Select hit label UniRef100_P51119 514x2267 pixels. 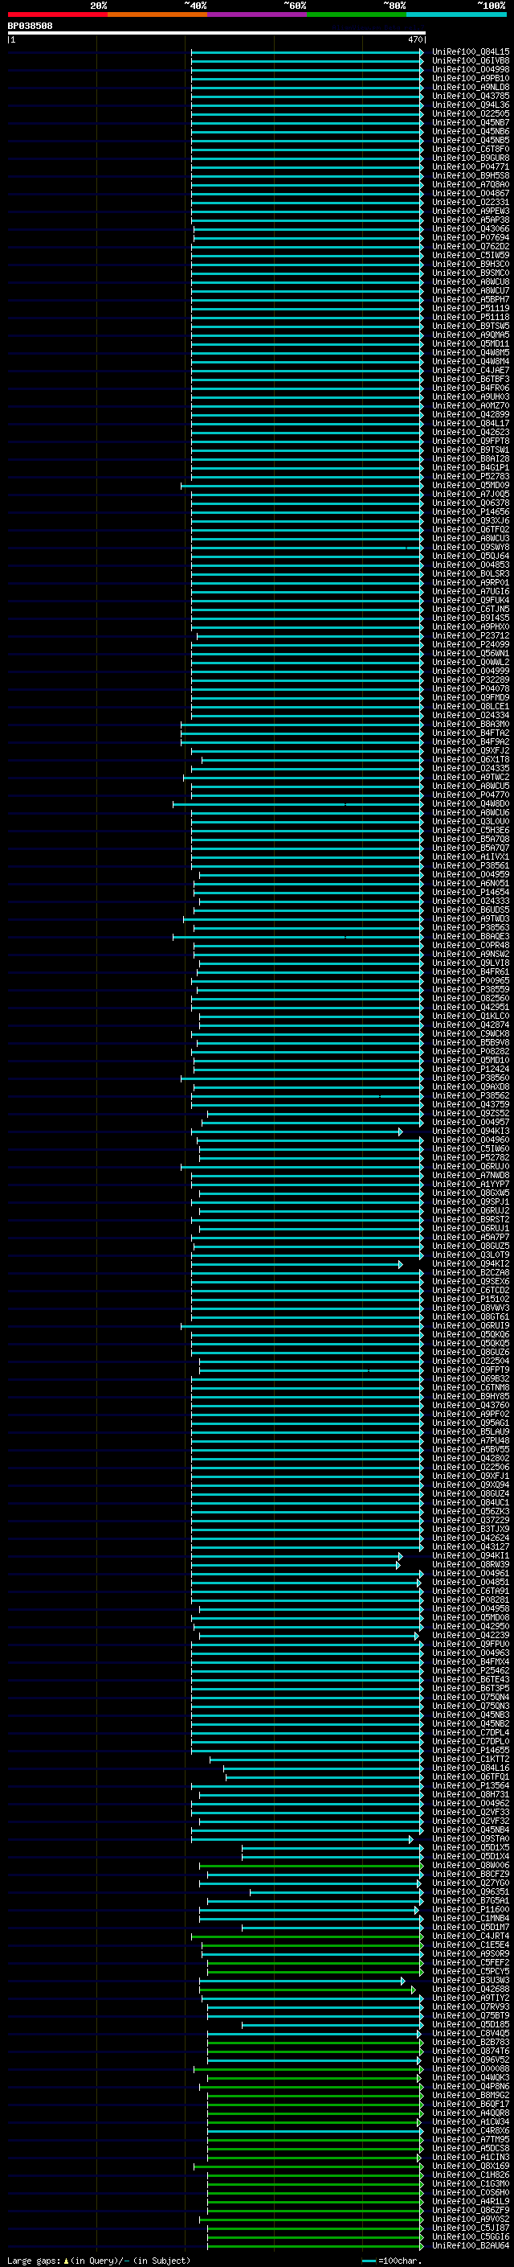[x=471, y=309]
